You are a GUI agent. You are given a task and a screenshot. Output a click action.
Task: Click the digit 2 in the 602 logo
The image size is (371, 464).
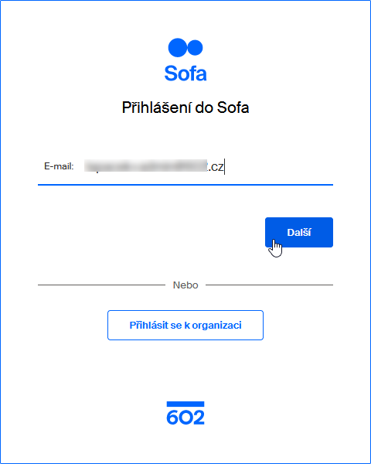199,418
